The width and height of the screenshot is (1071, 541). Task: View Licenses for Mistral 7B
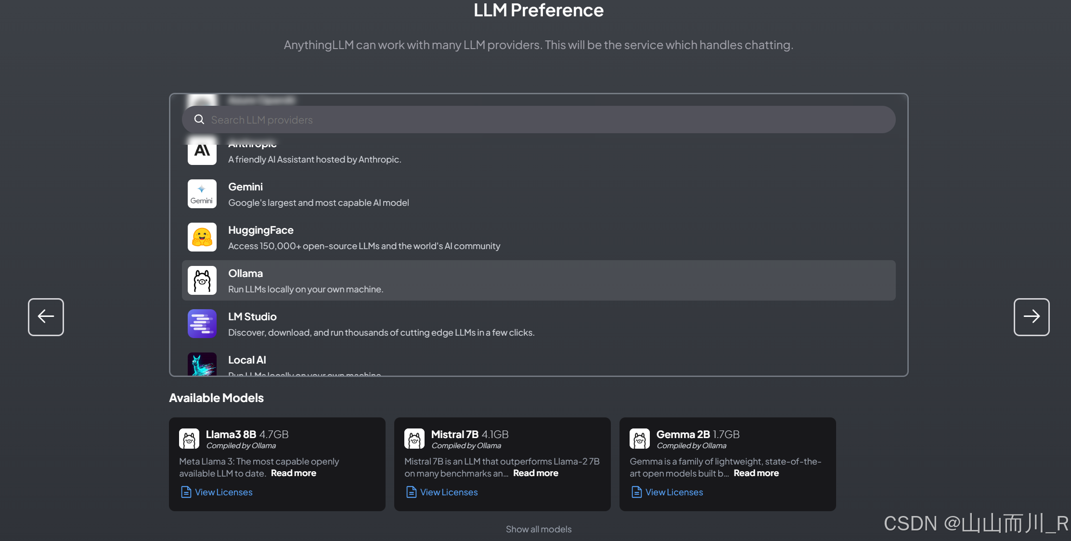[449, 492]
